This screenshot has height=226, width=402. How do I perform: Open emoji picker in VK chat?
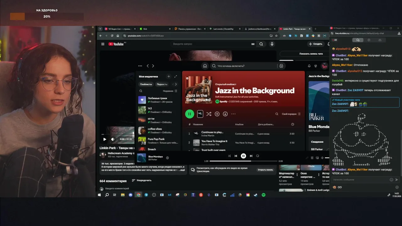(x=391, y=180)
